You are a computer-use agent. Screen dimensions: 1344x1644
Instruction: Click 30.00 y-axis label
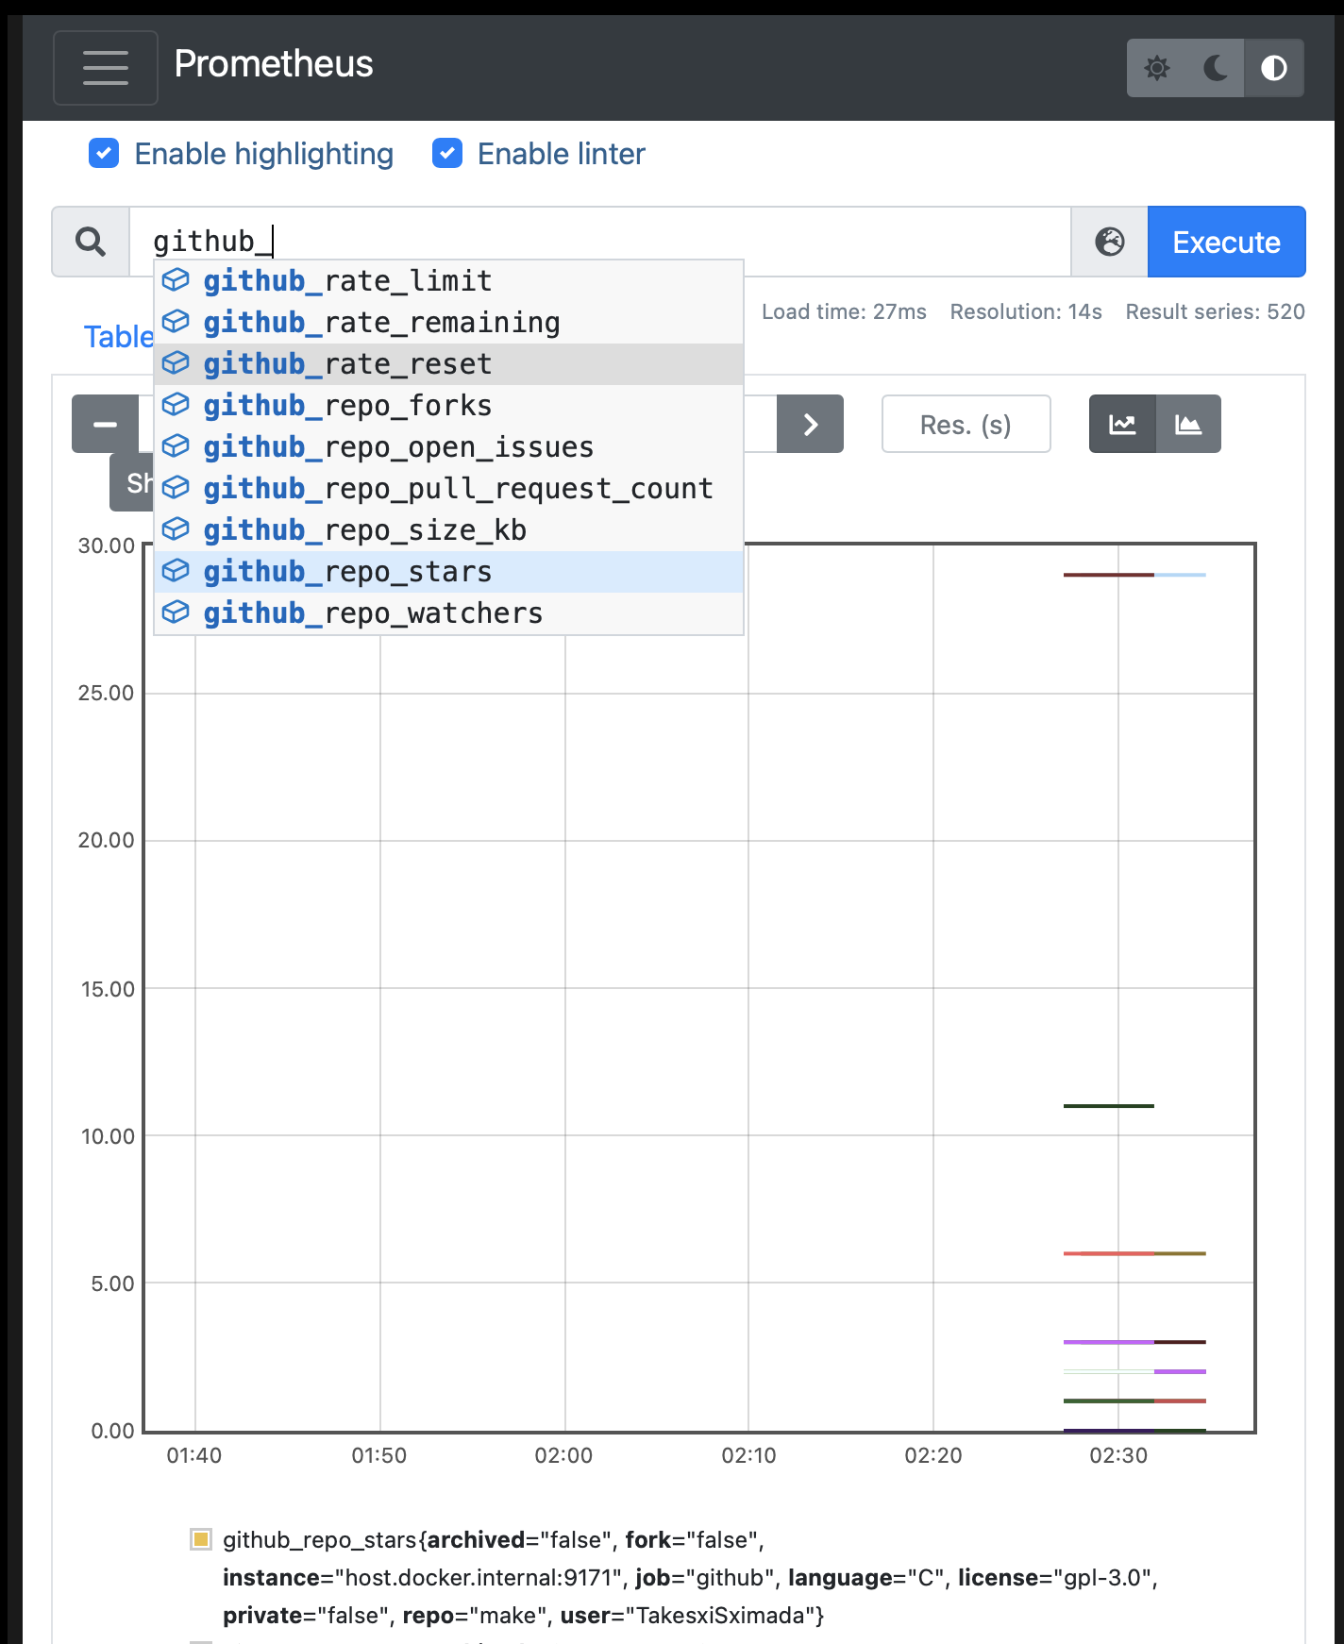[x=107, y=546]
